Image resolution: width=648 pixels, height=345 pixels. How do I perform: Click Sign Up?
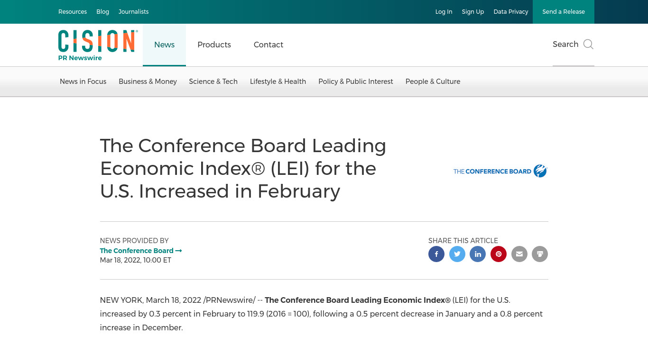click(473, 12)
